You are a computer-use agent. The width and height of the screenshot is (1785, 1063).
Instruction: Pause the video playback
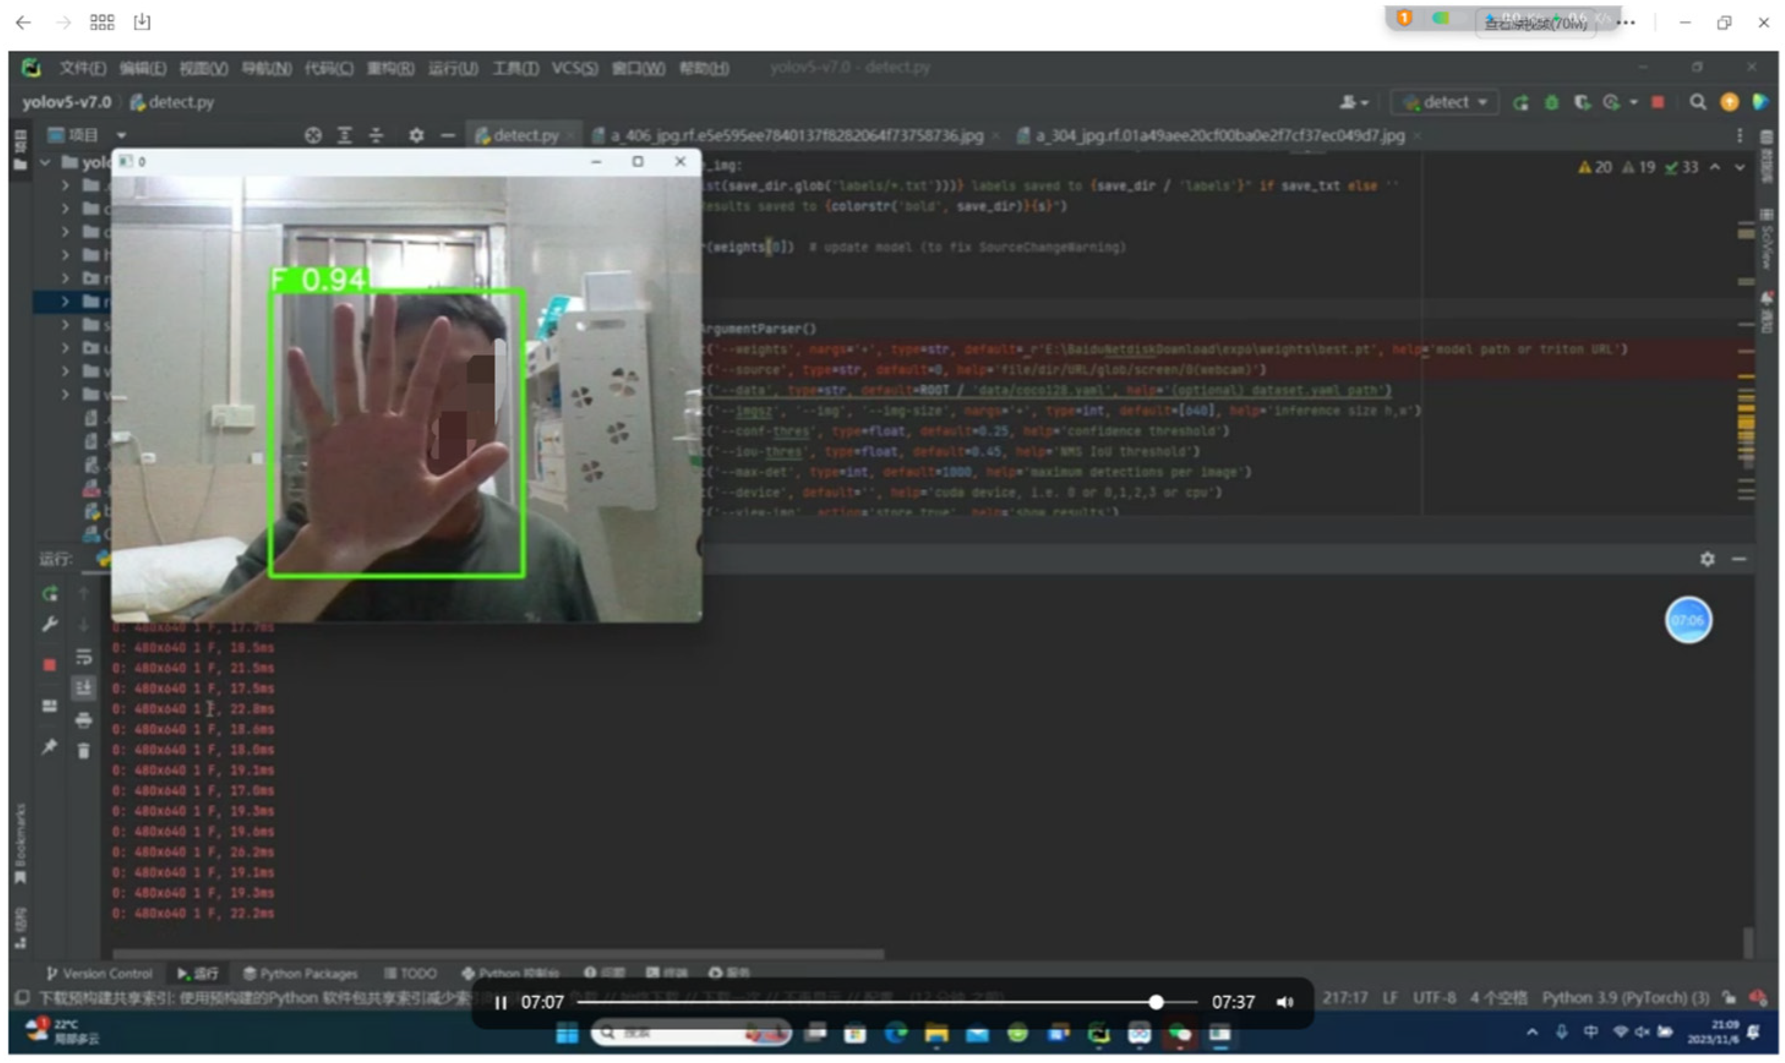point(501,1003)
